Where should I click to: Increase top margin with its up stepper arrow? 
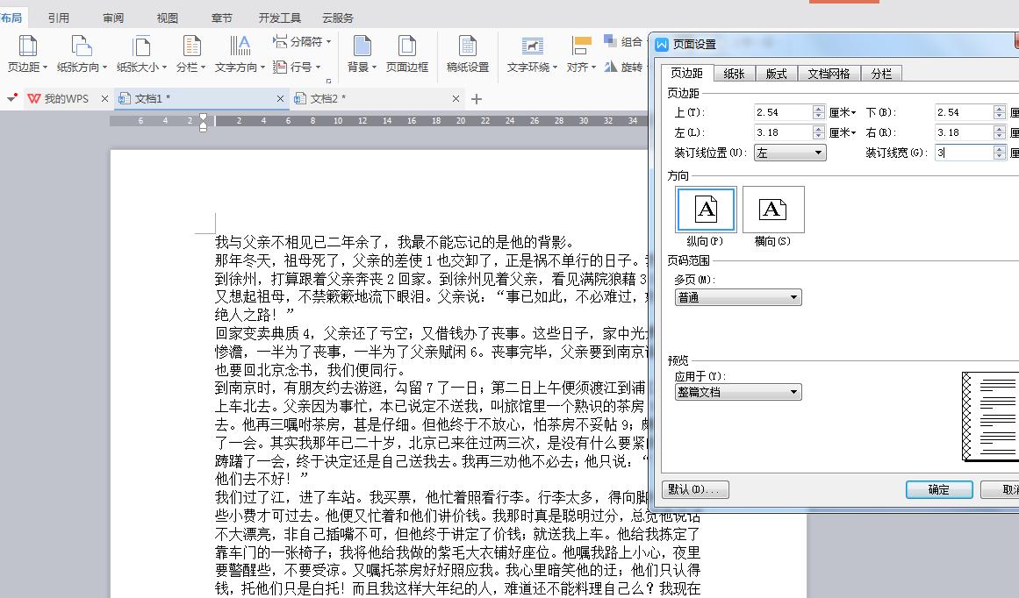click(x=817, y=108)
